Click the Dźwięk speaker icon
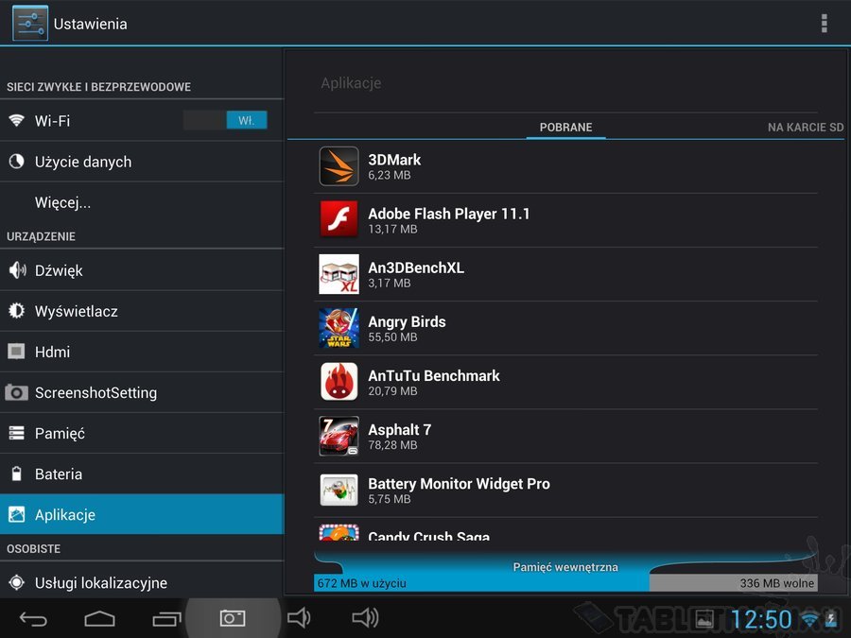The height and width of the screenshot is (638, 851). pyautogui.click(x=17, y=269)
